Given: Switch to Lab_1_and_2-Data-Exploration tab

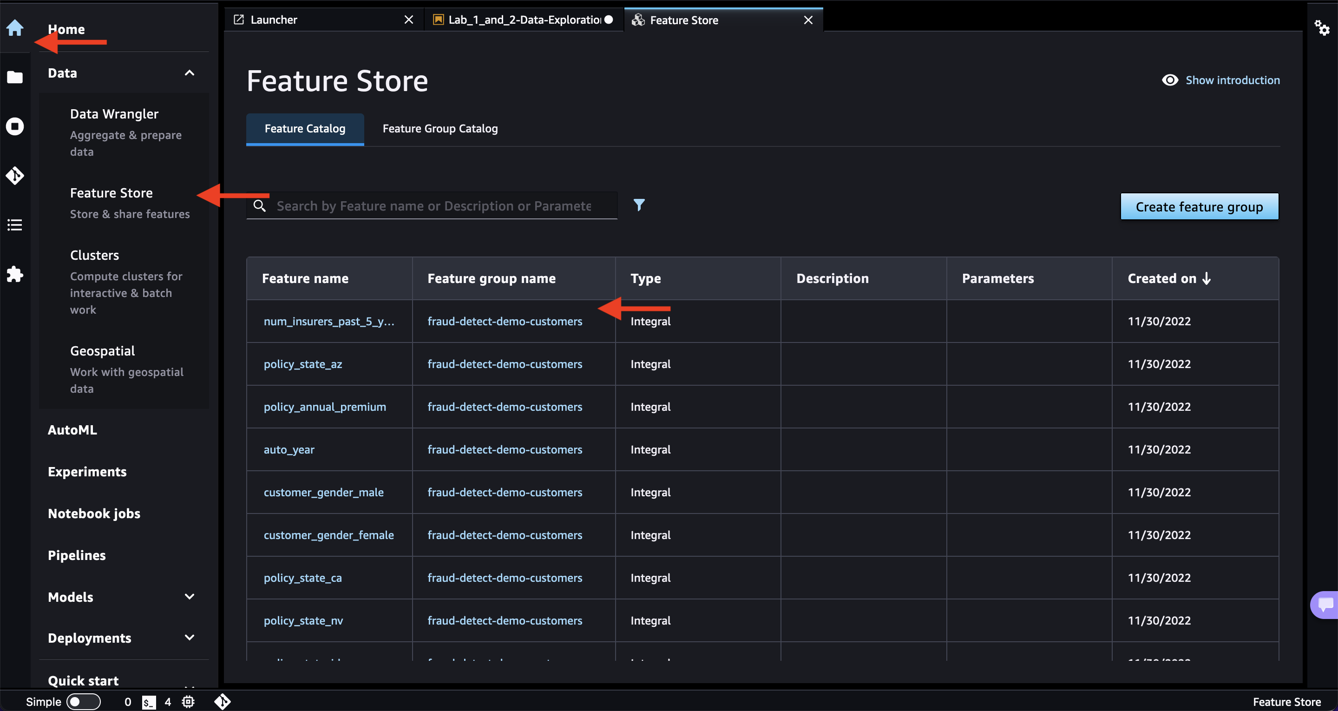Looking at the screenshot, I should [x=524, y=20].
